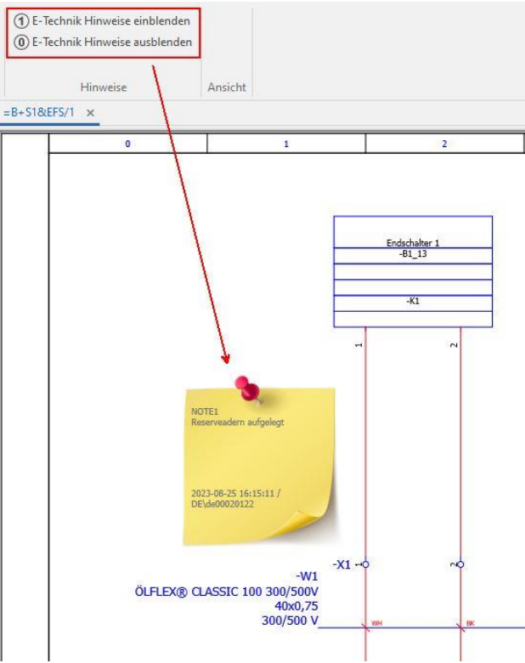
Task: Click the -K1 row in the component box
Action: click(x=413, y=302)
